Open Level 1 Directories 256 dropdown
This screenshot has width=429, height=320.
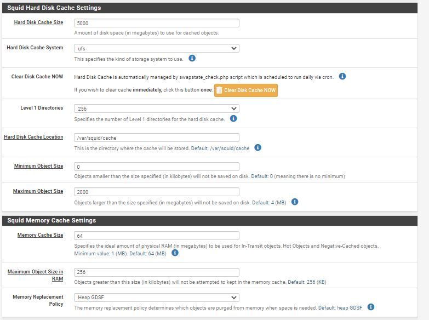157,108
